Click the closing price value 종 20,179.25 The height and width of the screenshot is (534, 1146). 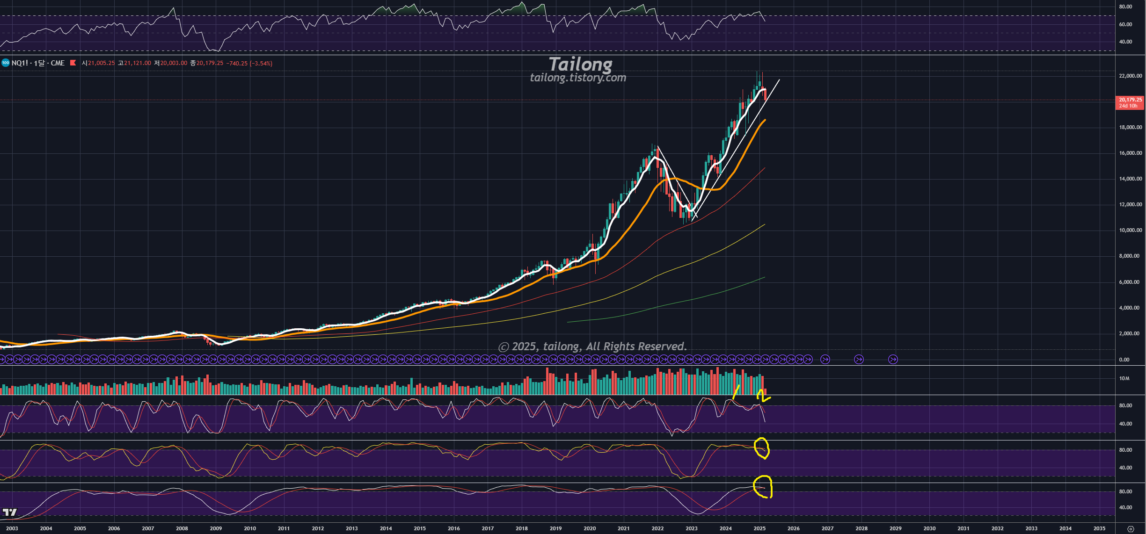(209, 63)
